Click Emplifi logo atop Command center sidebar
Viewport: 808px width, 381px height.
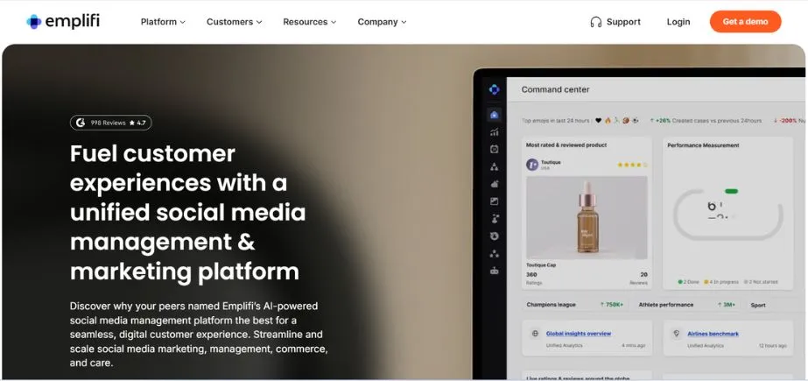[495, 89]
